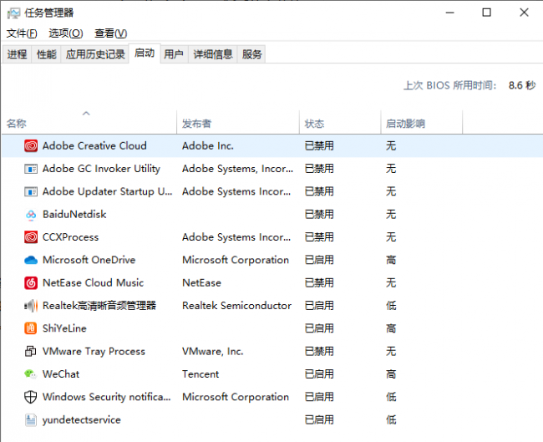
Task: Switch to the 用户 tab
Action: point(174,54)
